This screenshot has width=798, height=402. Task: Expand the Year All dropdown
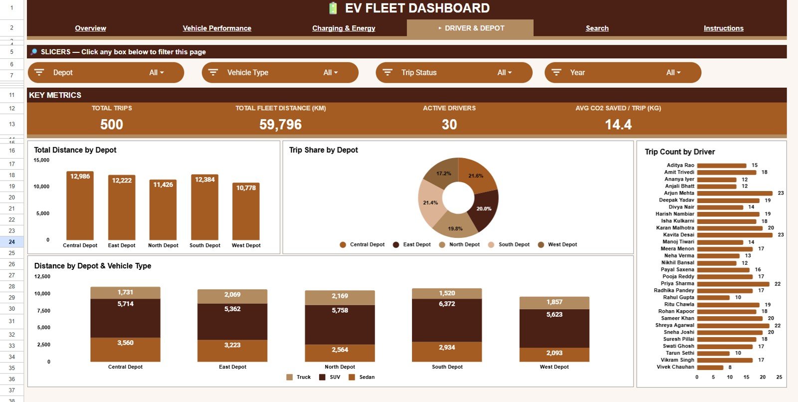click(x=673, y=72)
